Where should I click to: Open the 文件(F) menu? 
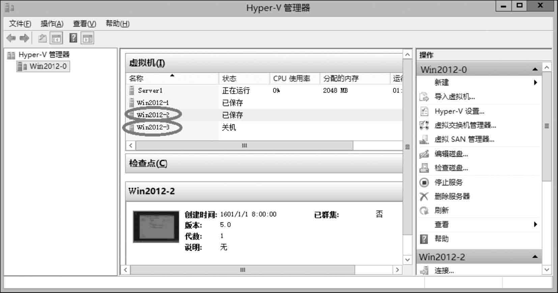20,24
